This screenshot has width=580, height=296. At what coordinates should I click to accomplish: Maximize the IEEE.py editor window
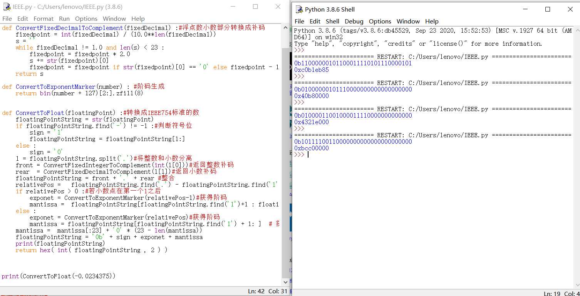pyautogui.click(x=255, y=7)
